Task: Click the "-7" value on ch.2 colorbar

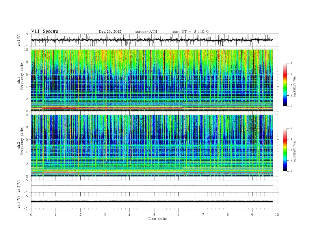Action: (x=291, y=171)
